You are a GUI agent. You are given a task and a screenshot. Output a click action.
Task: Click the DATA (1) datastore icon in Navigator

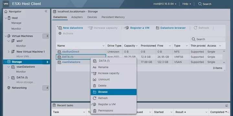pos(13,78)
